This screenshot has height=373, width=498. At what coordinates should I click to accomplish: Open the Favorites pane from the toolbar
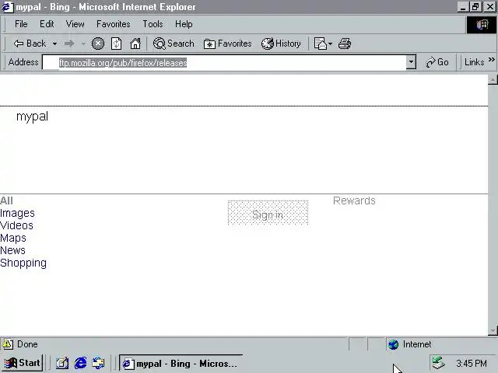[x=227, y=44]
